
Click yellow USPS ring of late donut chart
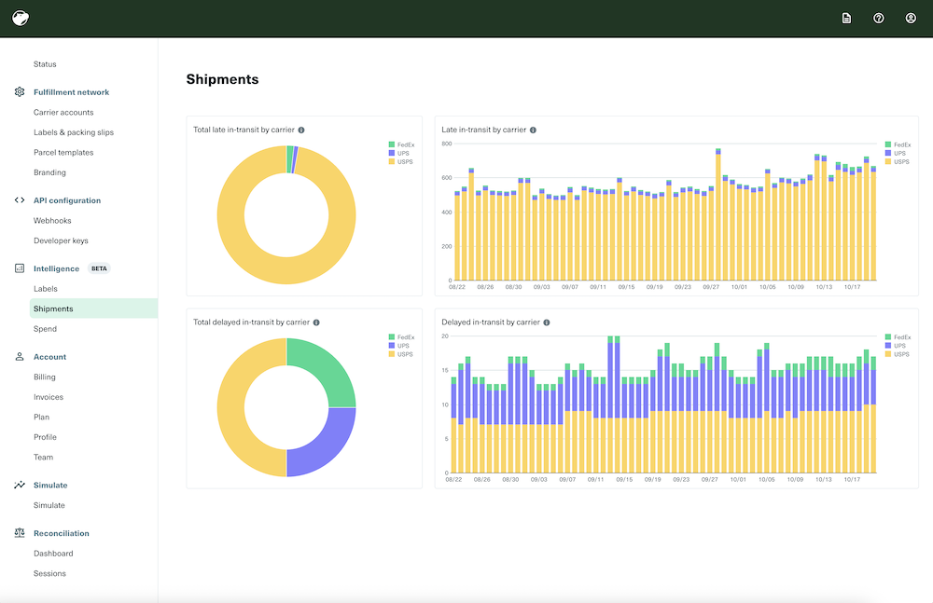click(230, 215)
